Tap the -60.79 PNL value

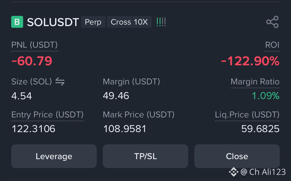coord(32,61)
